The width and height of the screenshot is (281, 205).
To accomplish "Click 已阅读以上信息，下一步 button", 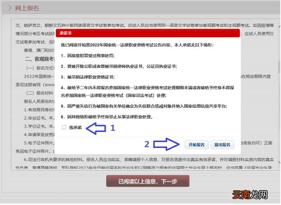I will 148,181.
